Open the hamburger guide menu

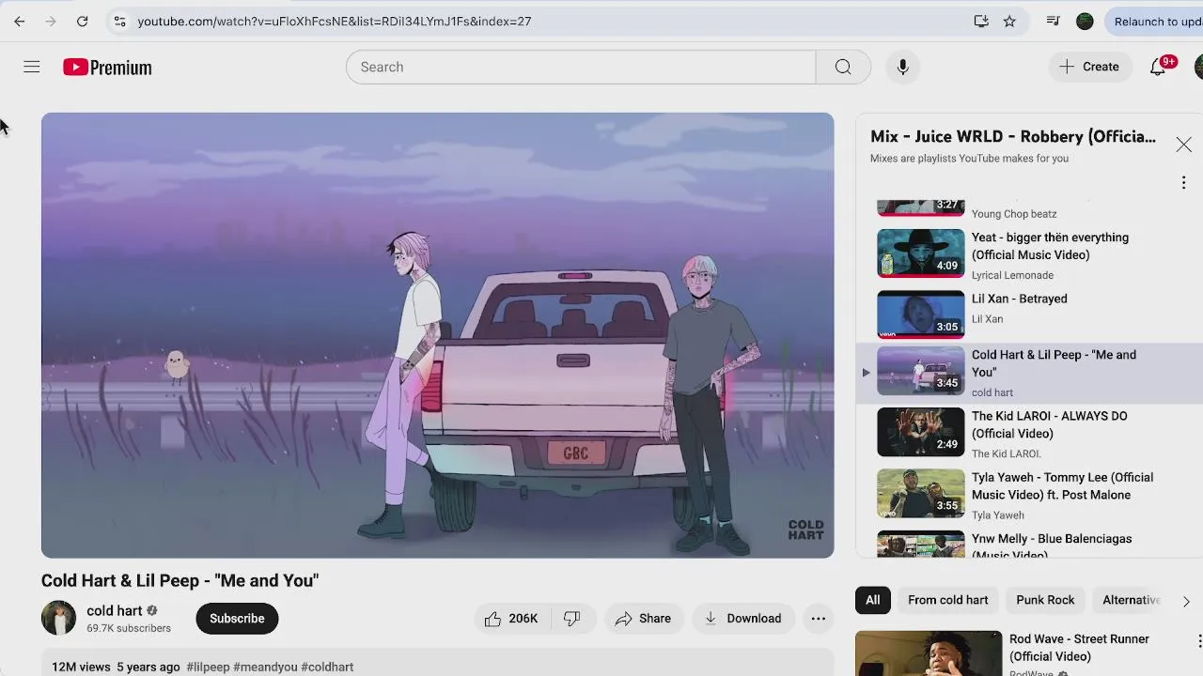pyautogui.click(x=31, y=67)
